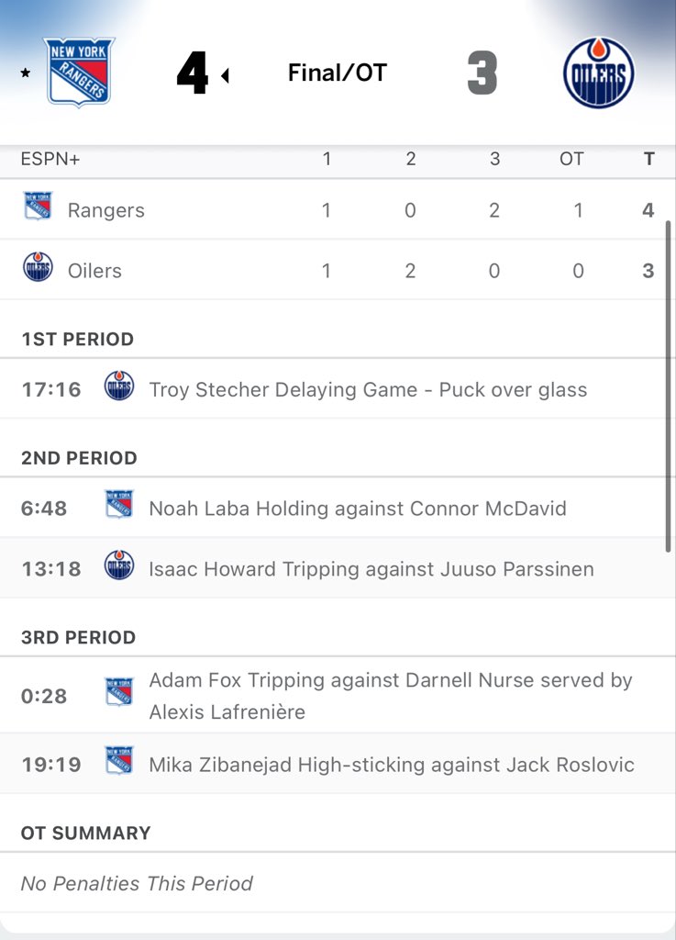
Task: Click the star icon left of Rangers logo
Action: pos(25,73)
